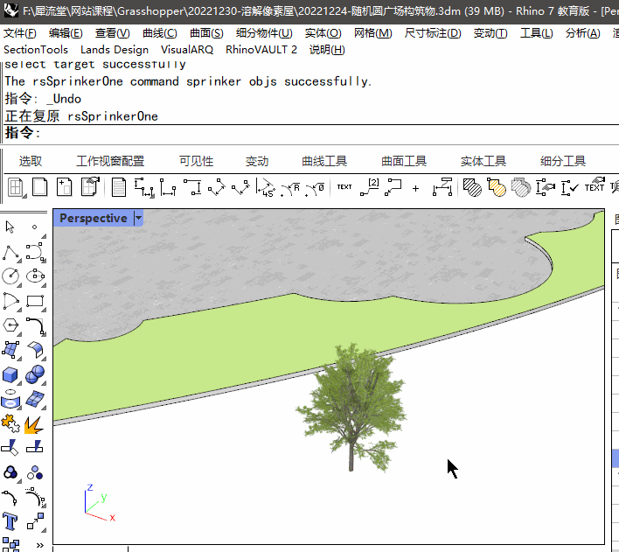
Task: Pick the Circle drawing tool
Action: tap(10, 276)
